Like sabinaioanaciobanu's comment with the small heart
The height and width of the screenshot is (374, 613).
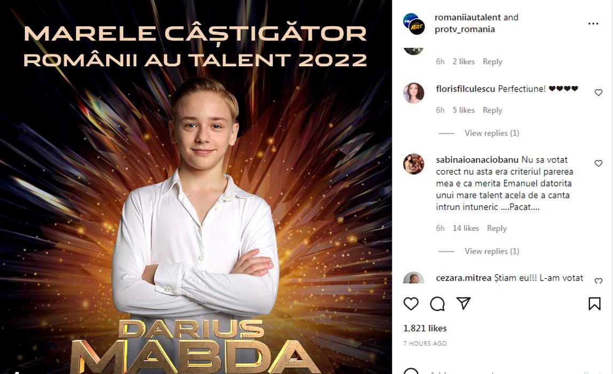[x=599, y=163]
